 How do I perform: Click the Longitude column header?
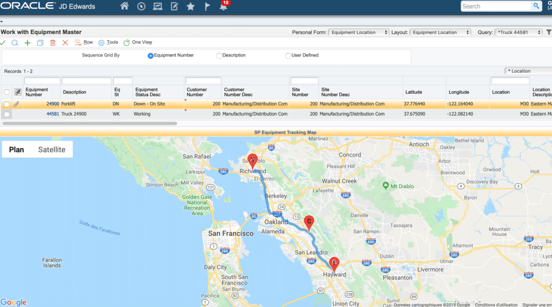tap(459, 92)
